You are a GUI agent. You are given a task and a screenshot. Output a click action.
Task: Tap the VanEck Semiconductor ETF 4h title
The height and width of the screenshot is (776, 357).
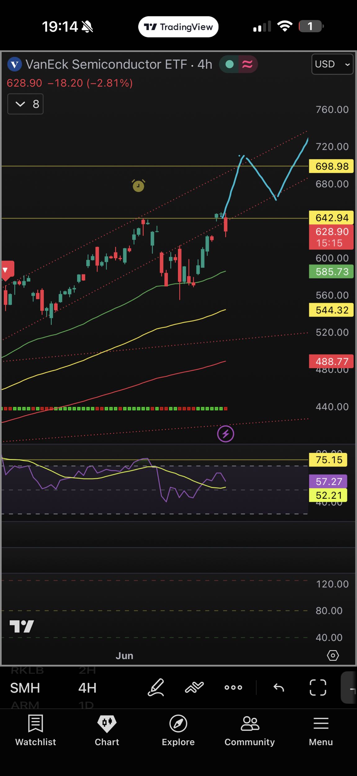pyautogui.click(x=119, y=65)
